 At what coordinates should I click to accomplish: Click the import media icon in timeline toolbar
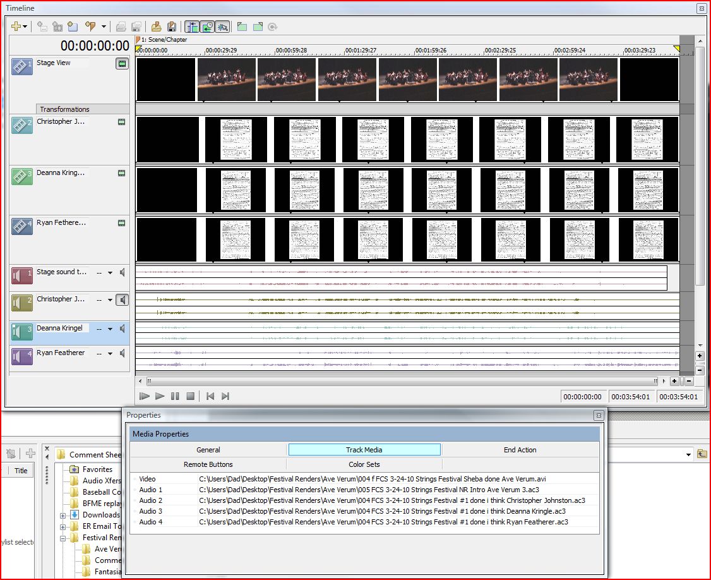coord(155,27)
